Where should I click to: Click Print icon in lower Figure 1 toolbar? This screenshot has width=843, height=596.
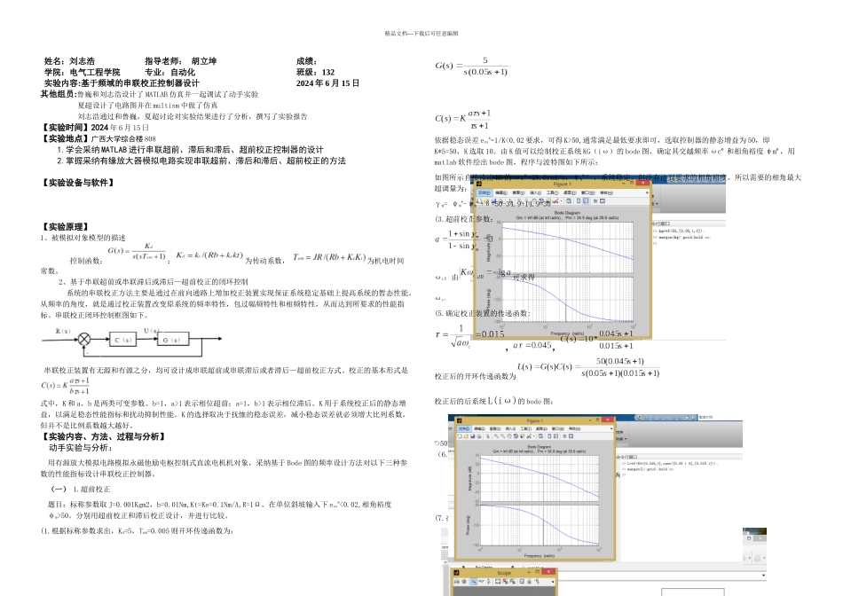(479, 436)
